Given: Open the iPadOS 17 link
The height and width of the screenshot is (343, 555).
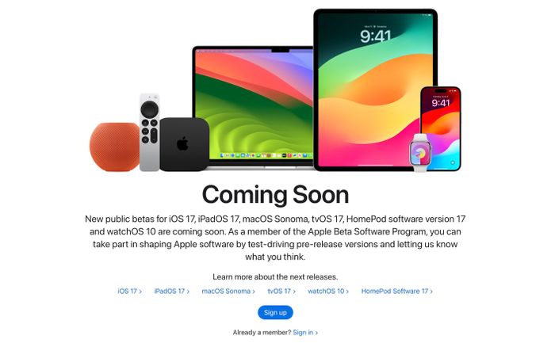Looking at the screenshot, I should click(x=172, y=292).
